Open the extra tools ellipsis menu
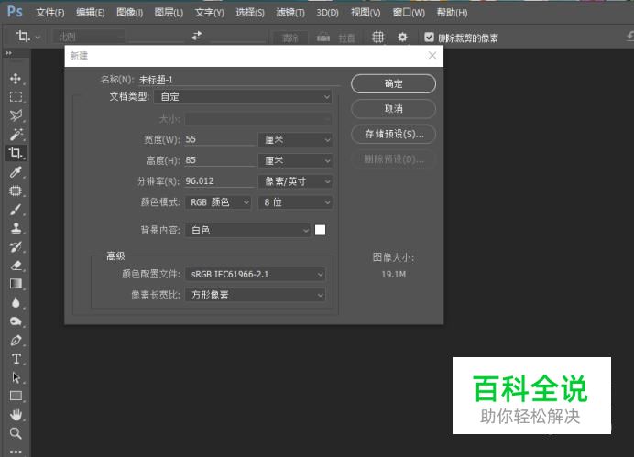 [x=16, y=452]
